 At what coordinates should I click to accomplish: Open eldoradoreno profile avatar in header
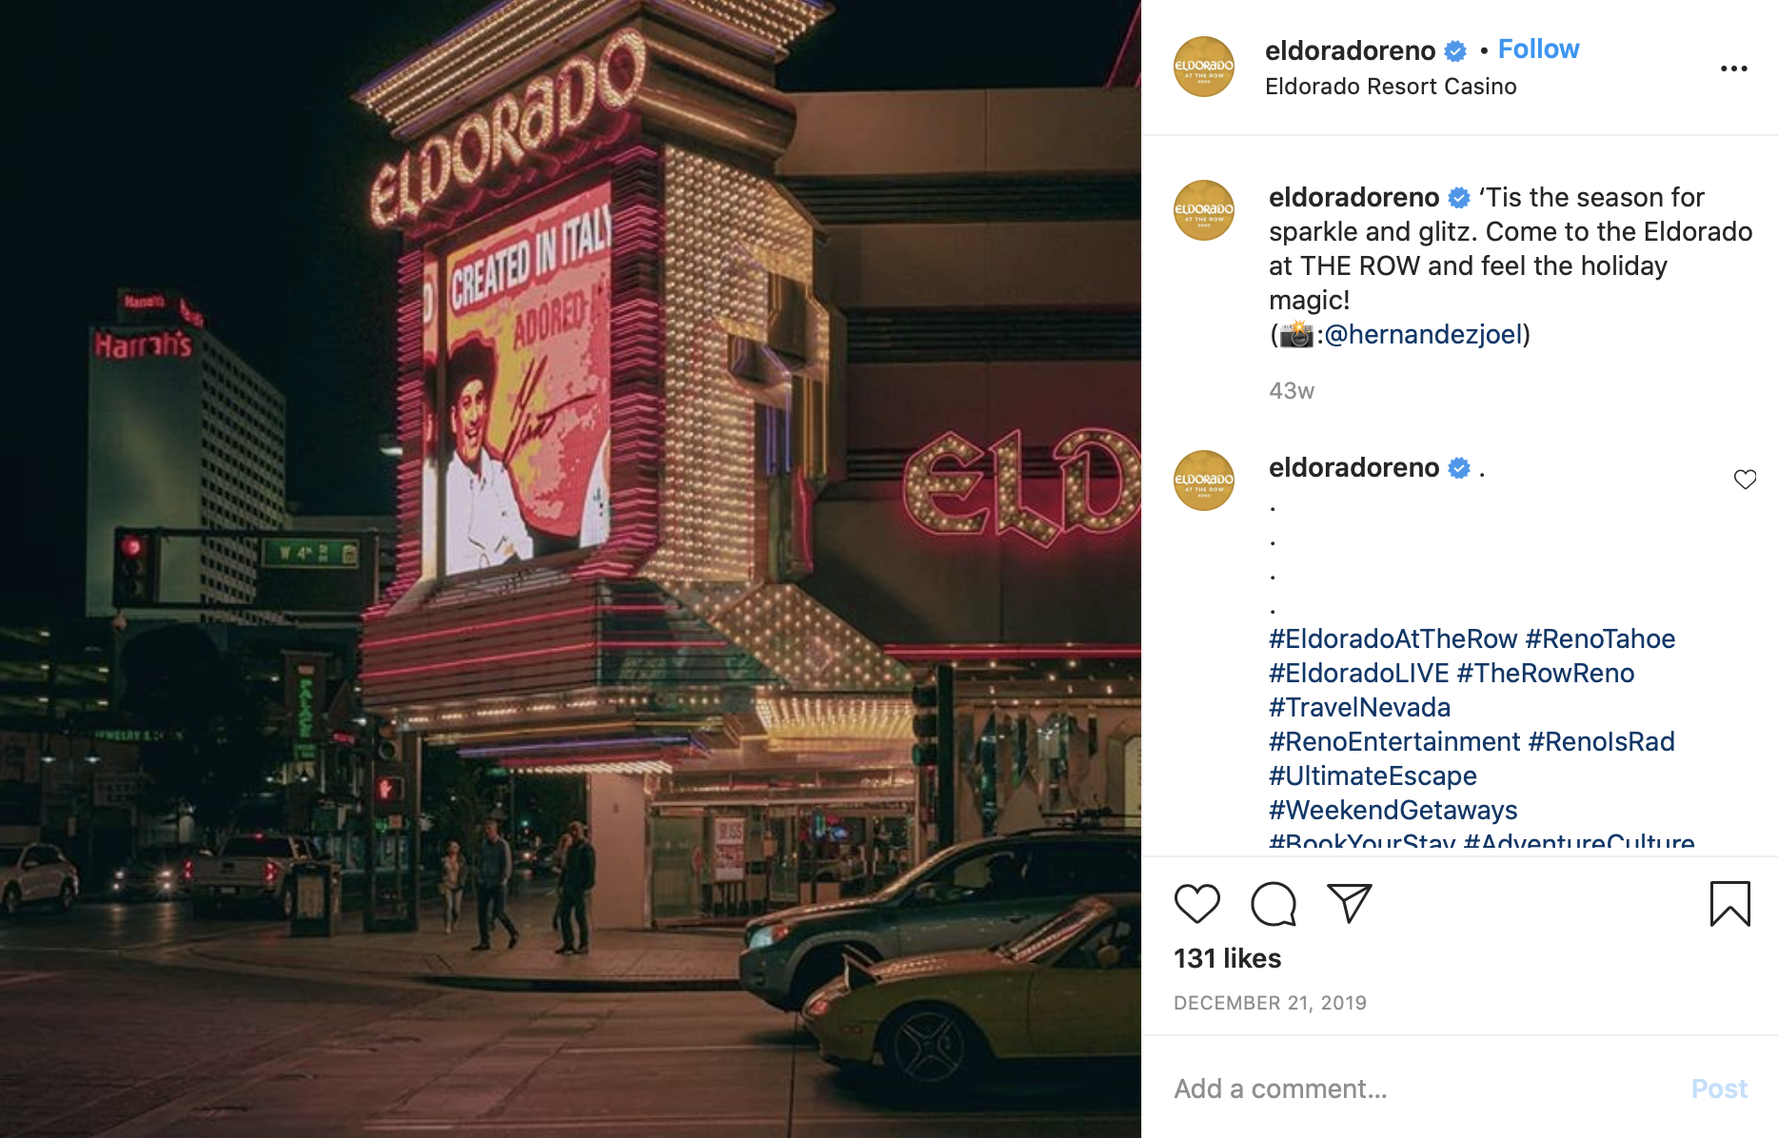coord(1204,67)
